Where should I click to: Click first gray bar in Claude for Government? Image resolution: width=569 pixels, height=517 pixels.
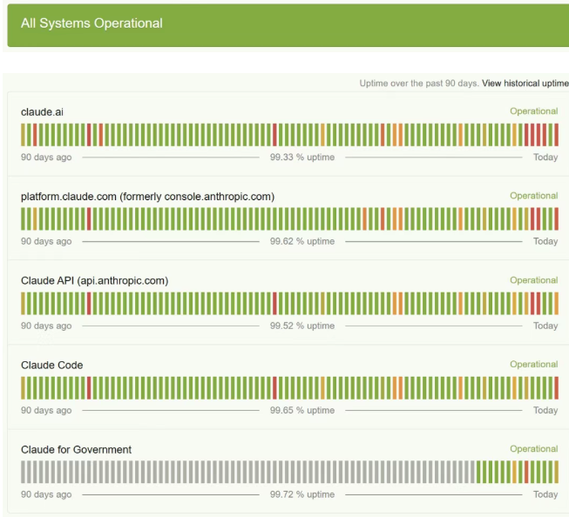pyautogui.click(x=23, y=472)
